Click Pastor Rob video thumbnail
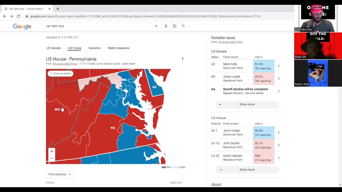This screenshot has width=342, height=192. pos(317,73)
